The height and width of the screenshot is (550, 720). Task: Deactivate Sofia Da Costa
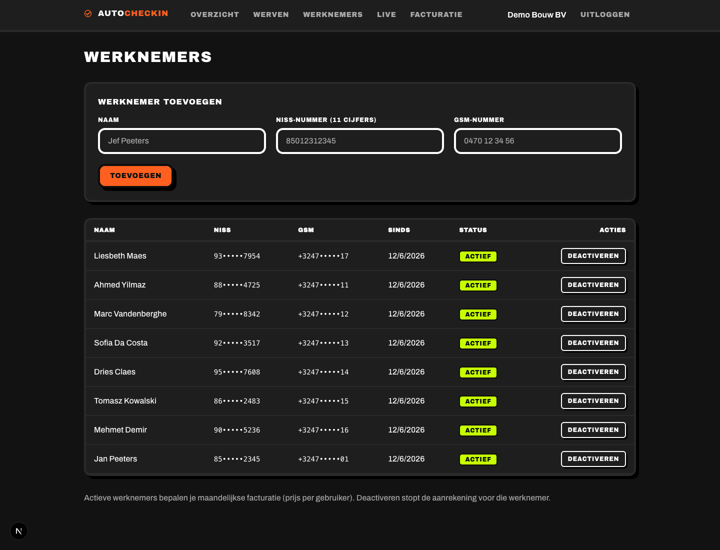point(593,343)
